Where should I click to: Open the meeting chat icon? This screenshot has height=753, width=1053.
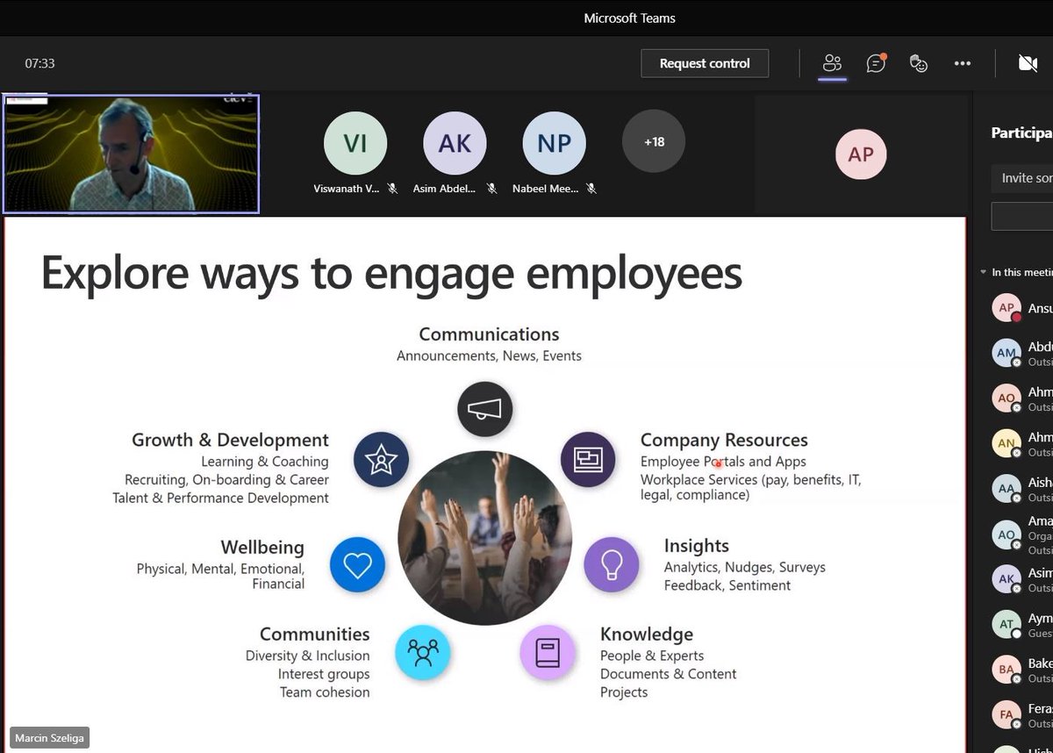pos(876,63)
